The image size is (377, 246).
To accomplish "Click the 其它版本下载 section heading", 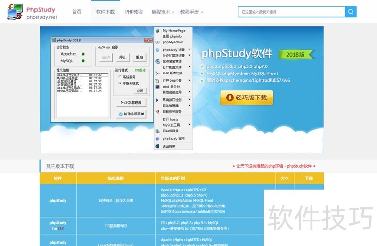I will [x=60, y=166].
